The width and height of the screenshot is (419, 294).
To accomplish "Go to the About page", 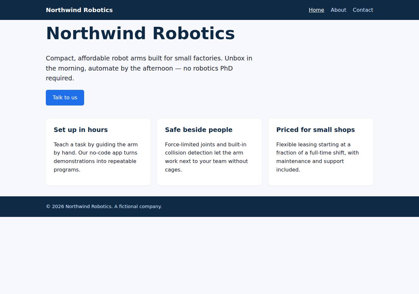I will [338, 10].
